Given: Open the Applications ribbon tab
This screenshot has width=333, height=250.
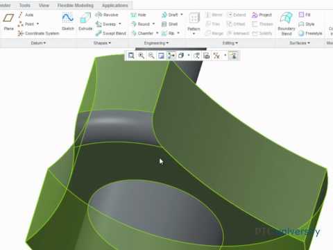Looking at the screenshot, I should tap(114, 5).
